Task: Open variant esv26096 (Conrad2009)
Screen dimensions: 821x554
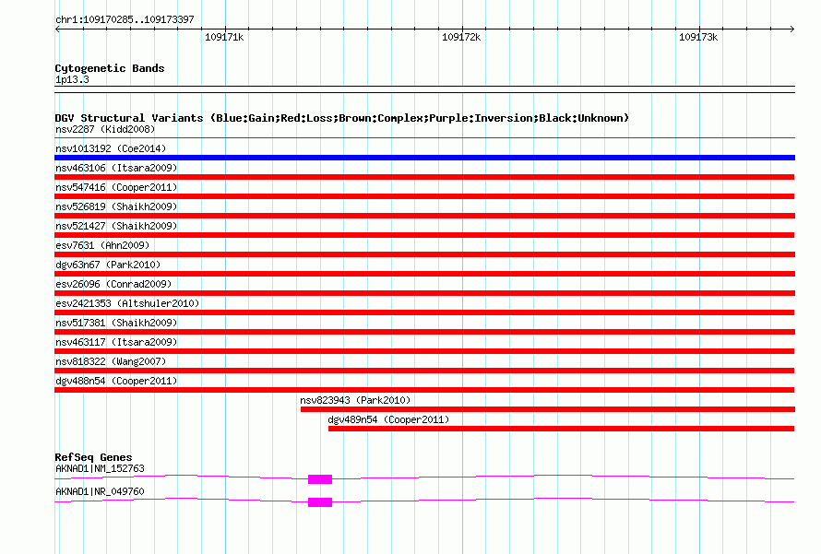Action: tap(113, 284)
